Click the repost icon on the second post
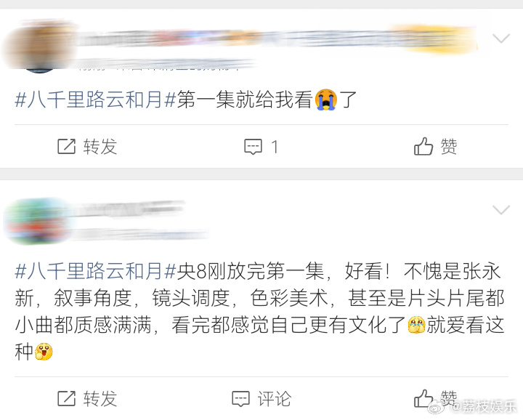Image resolution: width=523 pixels, height=420 pixels. click(66, 399)
